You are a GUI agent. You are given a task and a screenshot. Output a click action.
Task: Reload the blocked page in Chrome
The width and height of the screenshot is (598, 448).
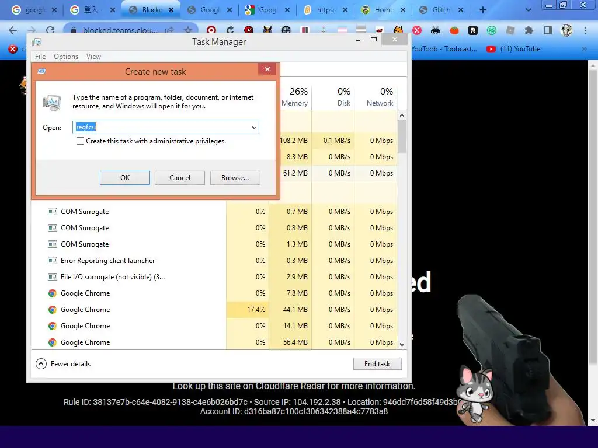pos(50,30)
